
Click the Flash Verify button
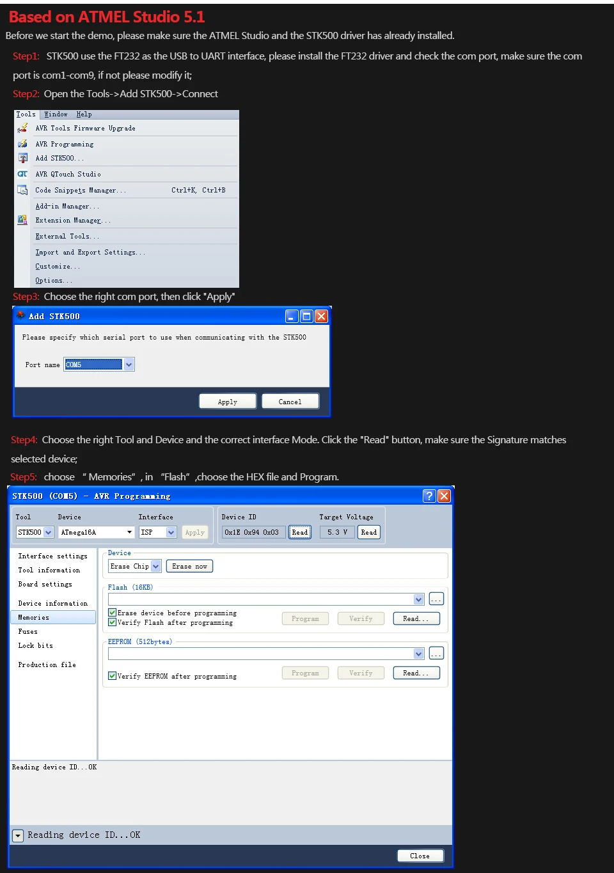(x=361, y=618)
